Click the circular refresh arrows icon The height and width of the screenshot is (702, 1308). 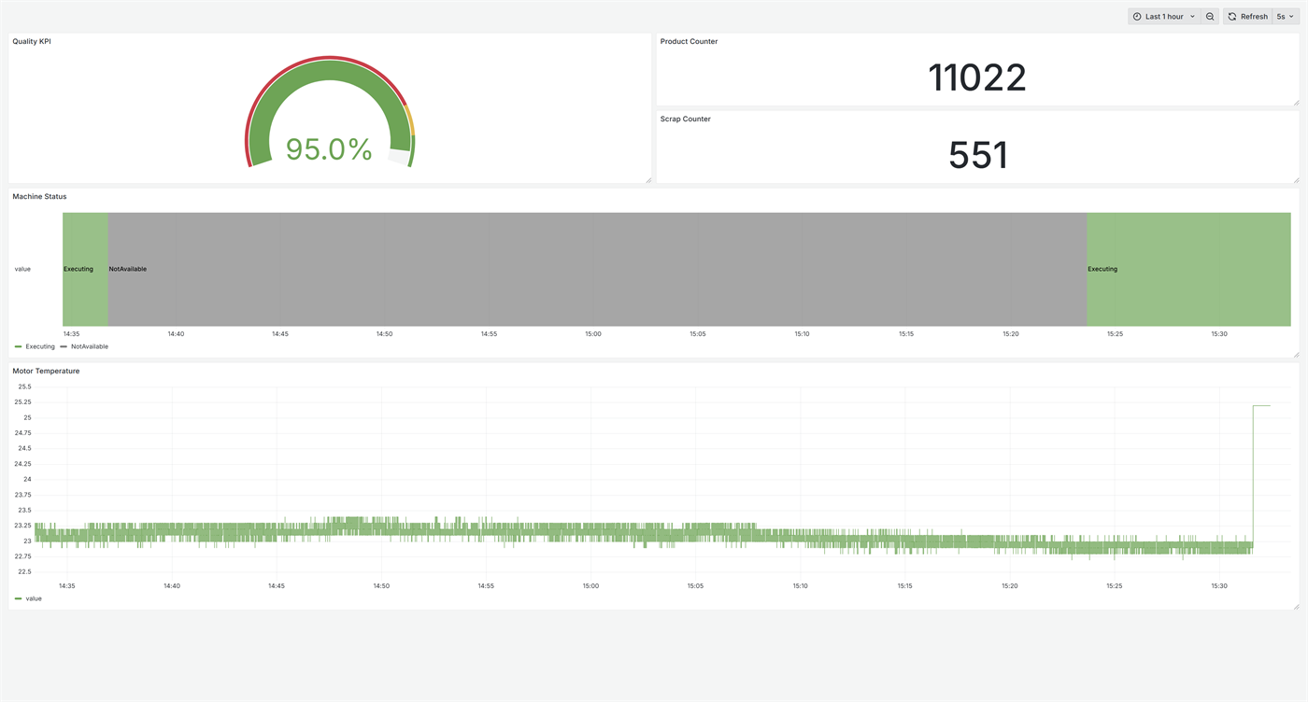(x=1231, y=16)
